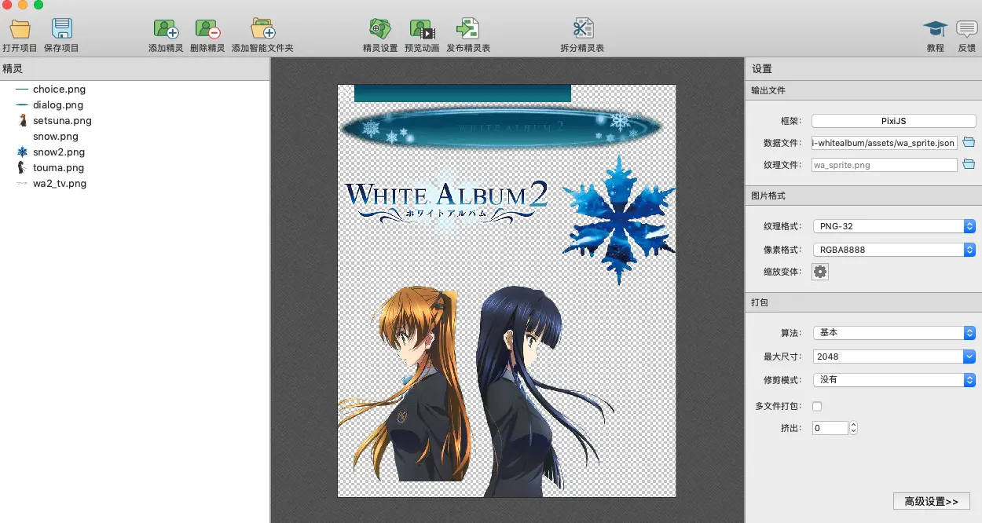
Task: Click the 打开项目 folder icon
Action: [x=20, y=29]
